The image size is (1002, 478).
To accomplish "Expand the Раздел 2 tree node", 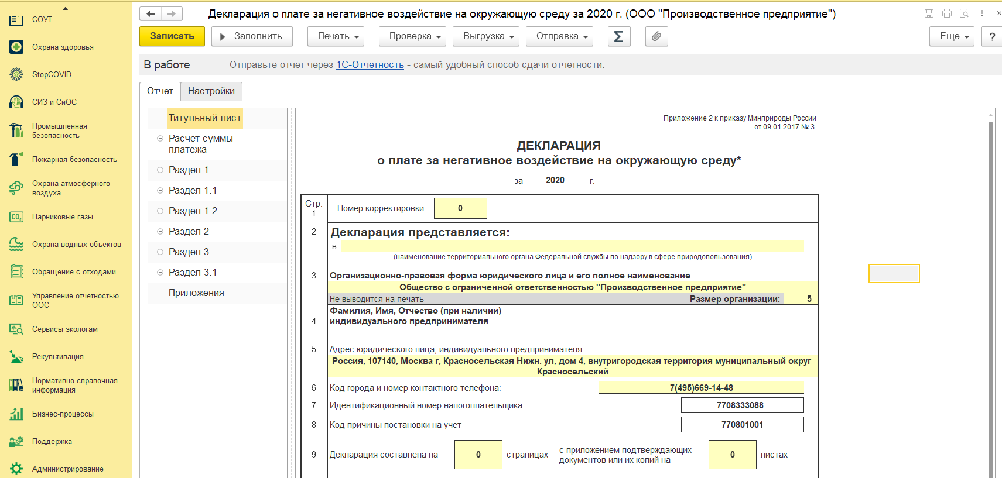I will tap(160, 232).
